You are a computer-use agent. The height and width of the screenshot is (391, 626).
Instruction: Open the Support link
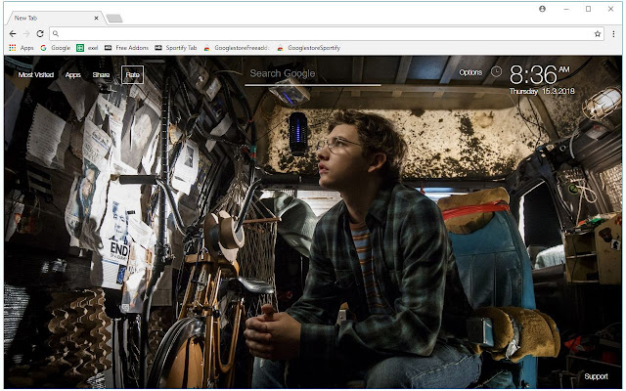point(596,376)
